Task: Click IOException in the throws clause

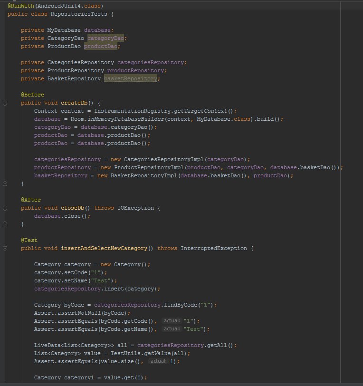Action: [135, 208]
